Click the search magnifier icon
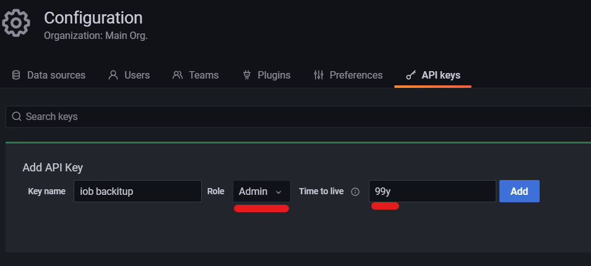Screen dimensions: 591x266 pos(17,117)
